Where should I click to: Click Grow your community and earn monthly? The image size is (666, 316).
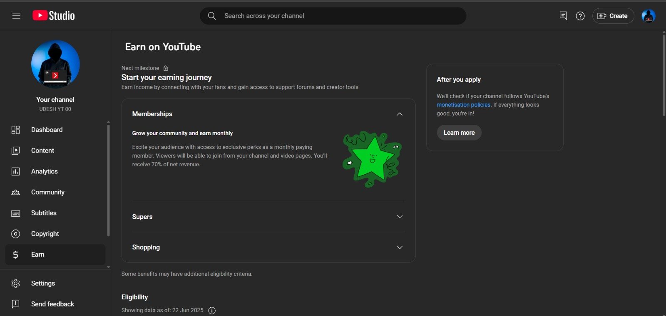(x=182, y=133)
